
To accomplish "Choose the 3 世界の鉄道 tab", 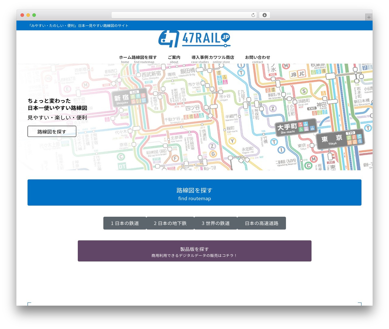I will point(216,223).
